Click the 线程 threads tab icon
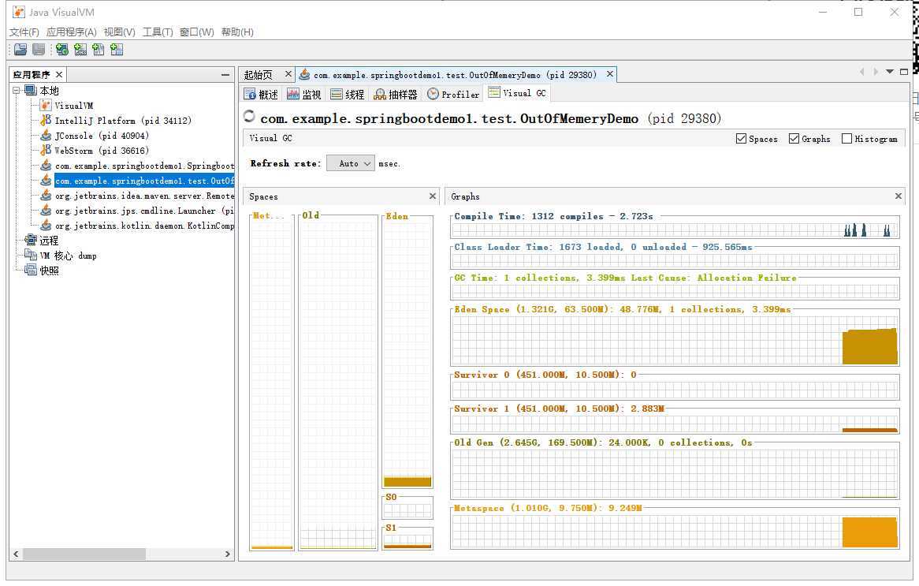 [337, 94]
